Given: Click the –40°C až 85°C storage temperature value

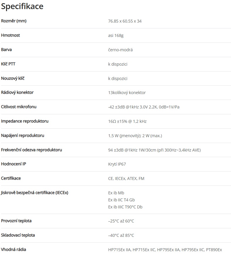Looking at the screenshot, I should coord(121,235).
